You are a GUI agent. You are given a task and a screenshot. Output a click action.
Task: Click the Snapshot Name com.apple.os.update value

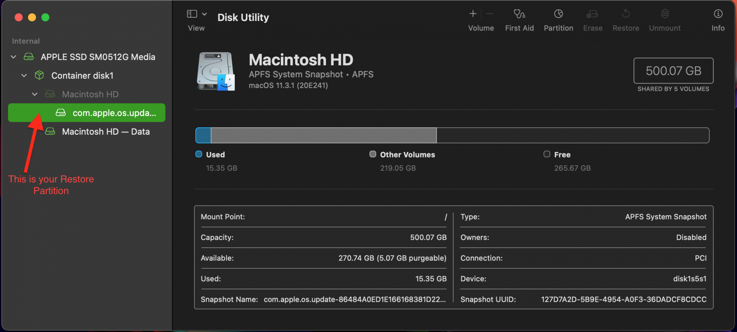click(354, 299)
